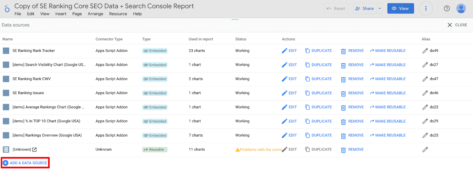The height and width of the screenshot is (186, 473).
Task: Click the Search Visibility Chart source icon
Action: click(6, 65)
